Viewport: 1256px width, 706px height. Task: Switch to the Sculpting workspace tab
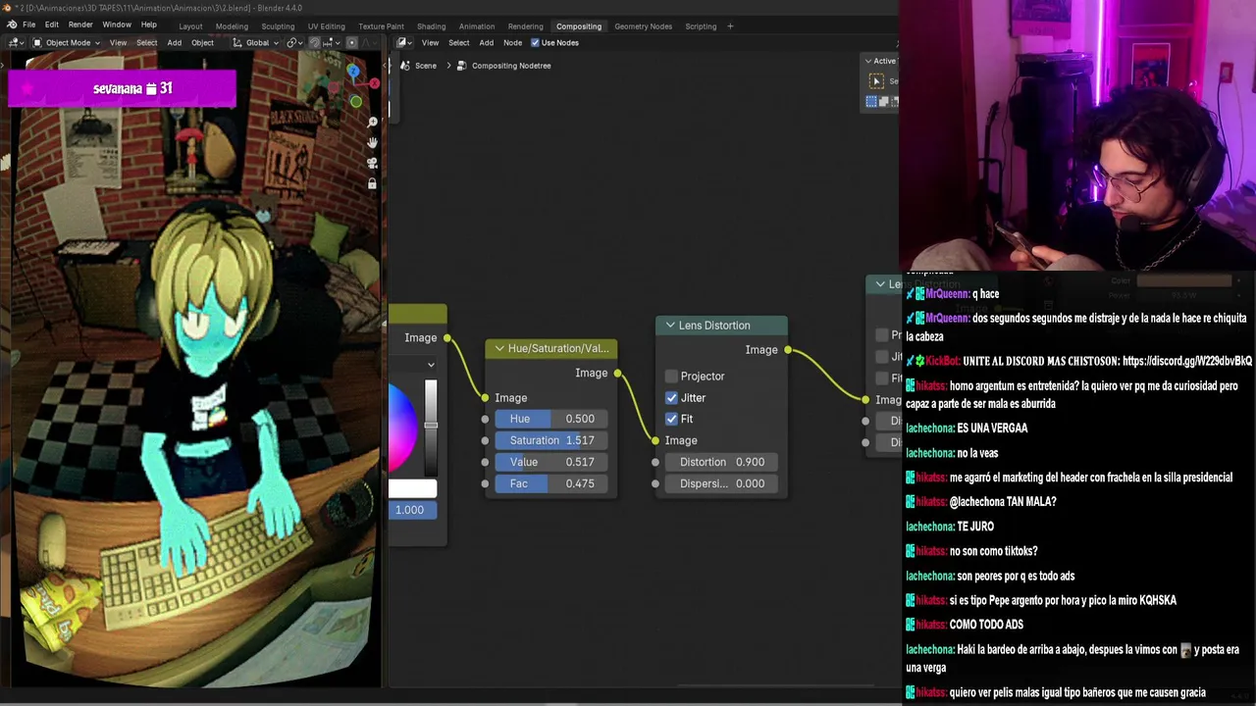[278, 26]
